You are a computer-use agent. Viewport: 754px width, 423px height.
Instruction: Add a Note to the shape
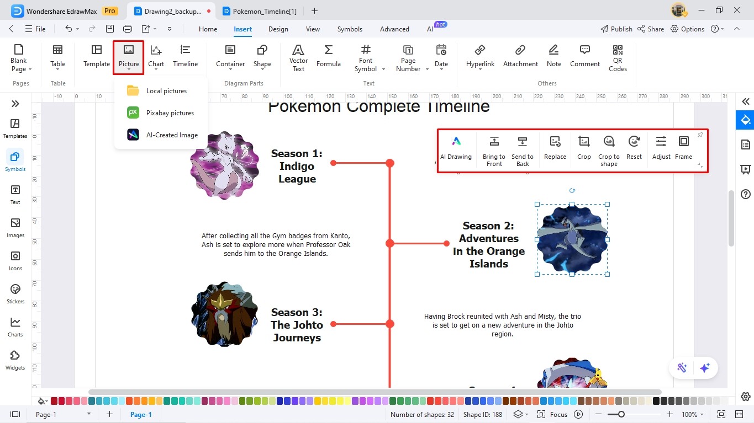554,57
